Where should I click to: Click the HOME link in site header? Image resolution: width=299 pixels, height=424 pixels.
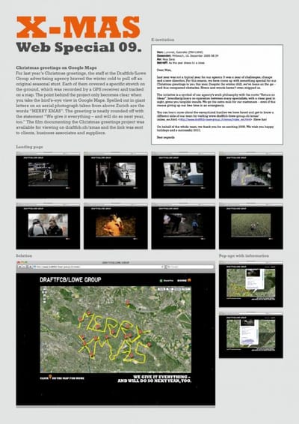pyautogui.click(x=182, y=280)
